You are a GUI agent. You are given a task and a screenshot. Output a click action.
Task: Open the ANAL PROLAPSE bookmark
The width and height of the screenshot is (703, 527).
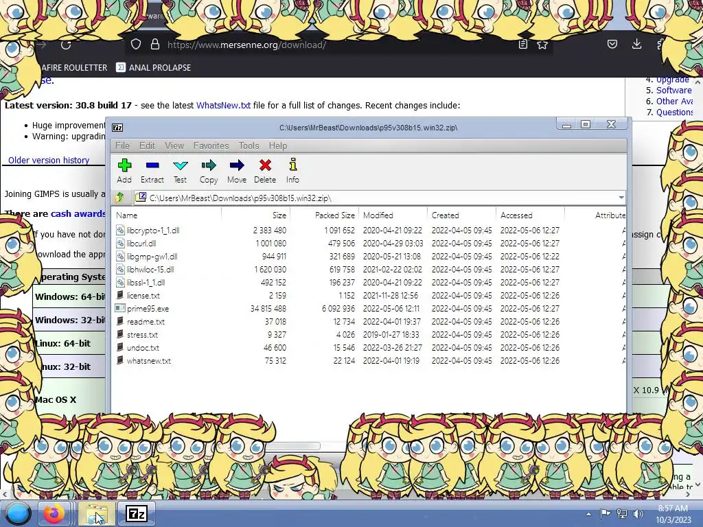pos(153,67)
